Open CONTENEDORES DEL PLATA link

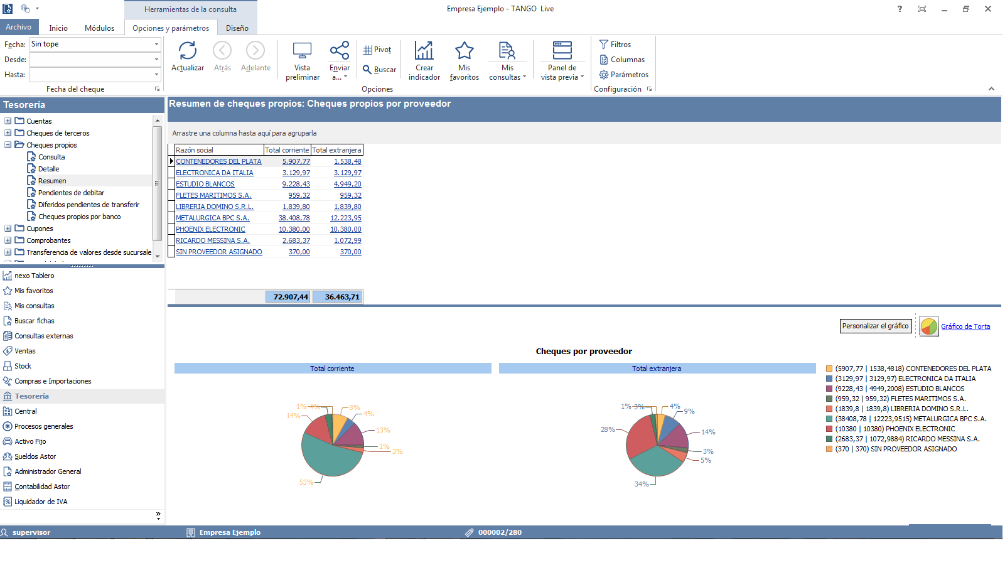[218, 161]
